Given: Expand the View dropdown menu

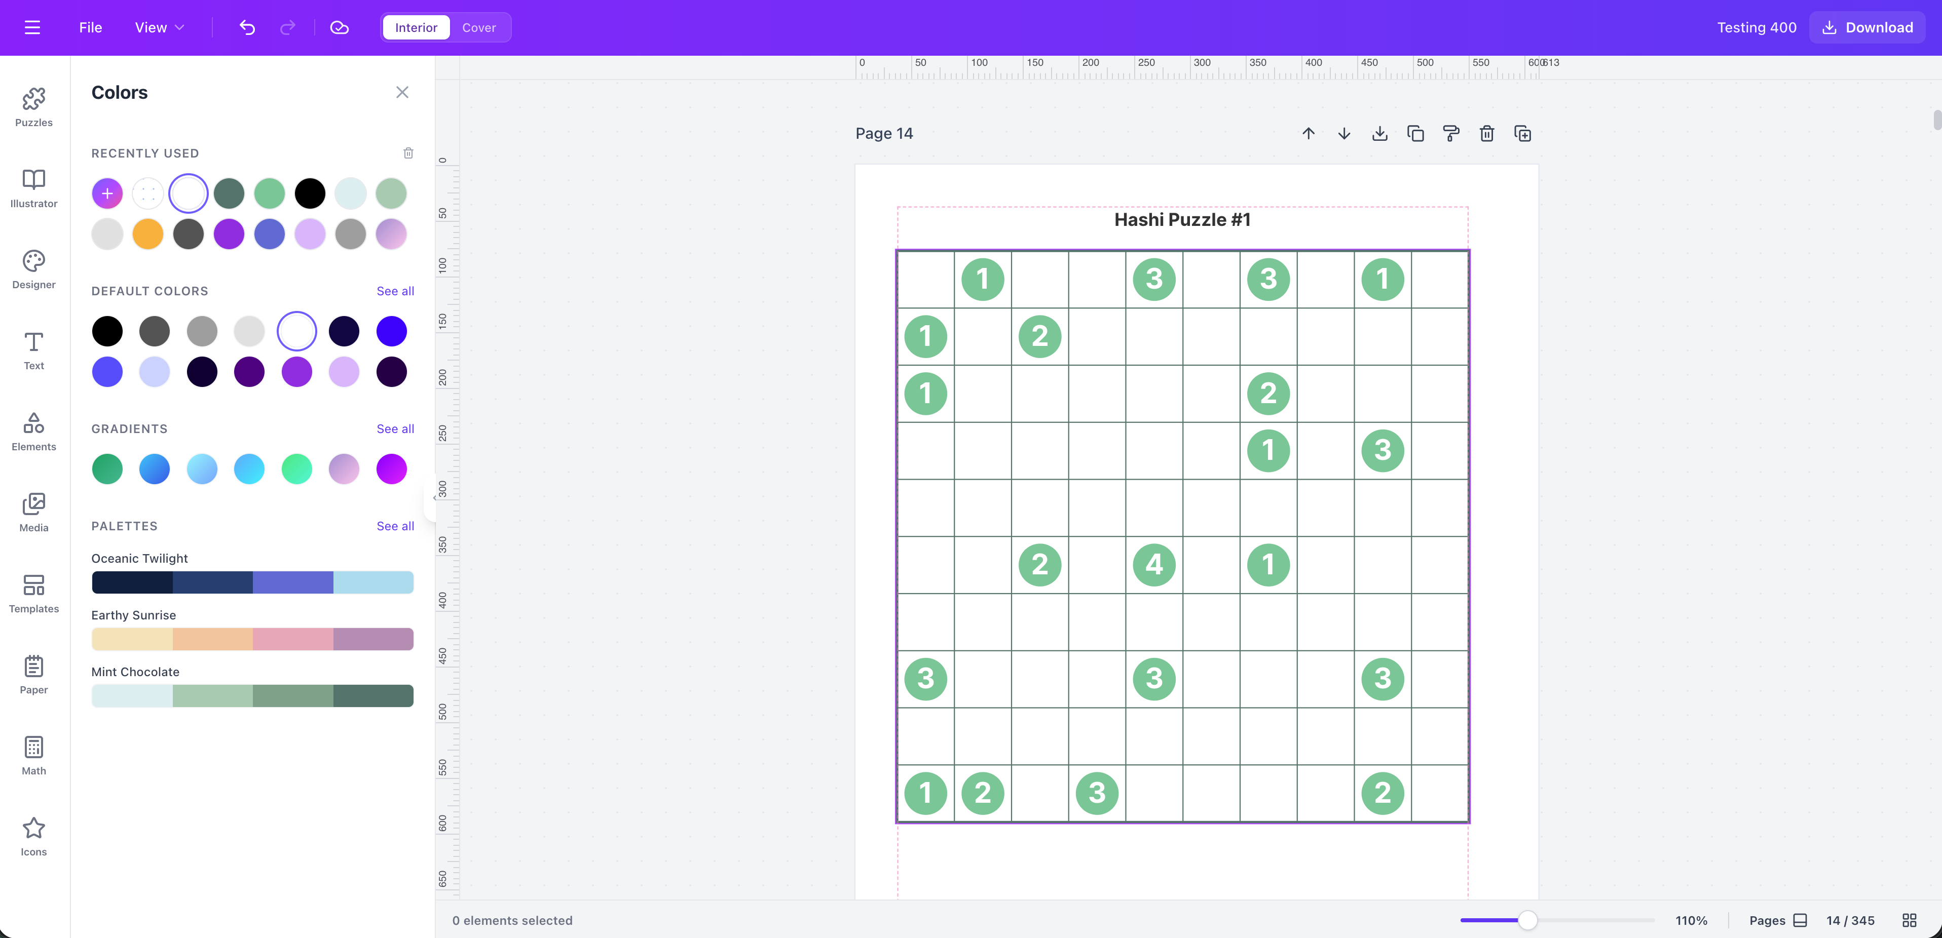Looking at the screenshot, I should coord(159,27).
